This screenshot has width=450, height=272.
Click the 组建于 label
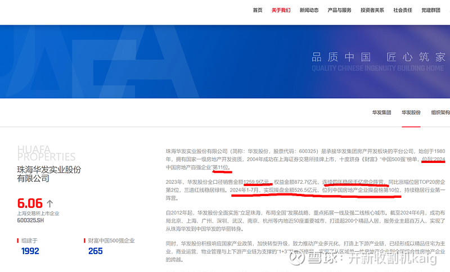(x=29, y=241)
